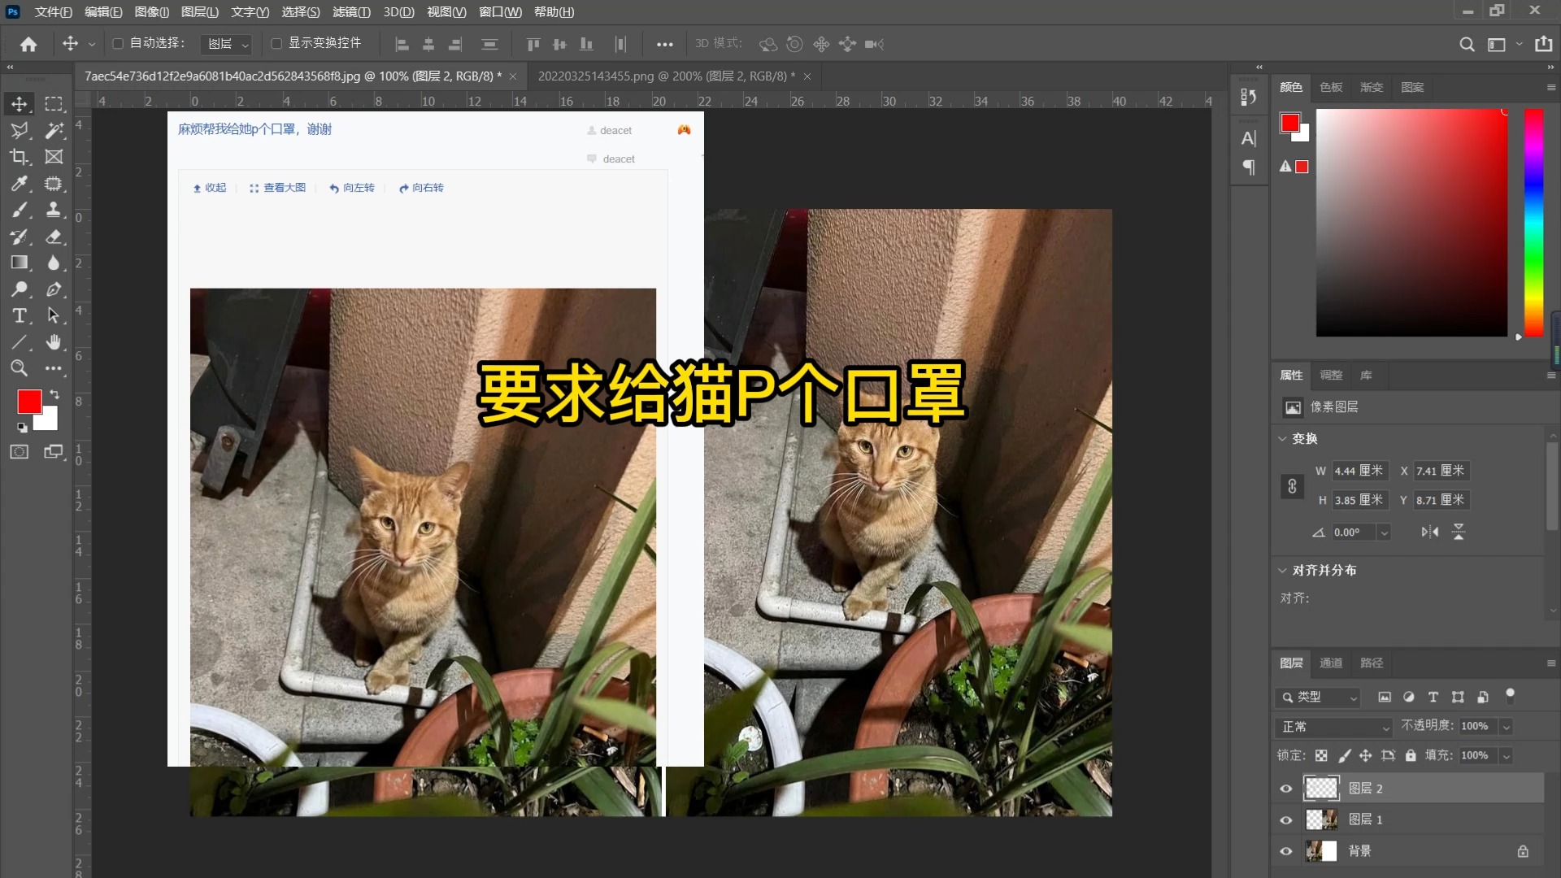This screenshot has width=1561, height=878.
Task: Click inside the color picker field
Action: [x=1411, y=223]
